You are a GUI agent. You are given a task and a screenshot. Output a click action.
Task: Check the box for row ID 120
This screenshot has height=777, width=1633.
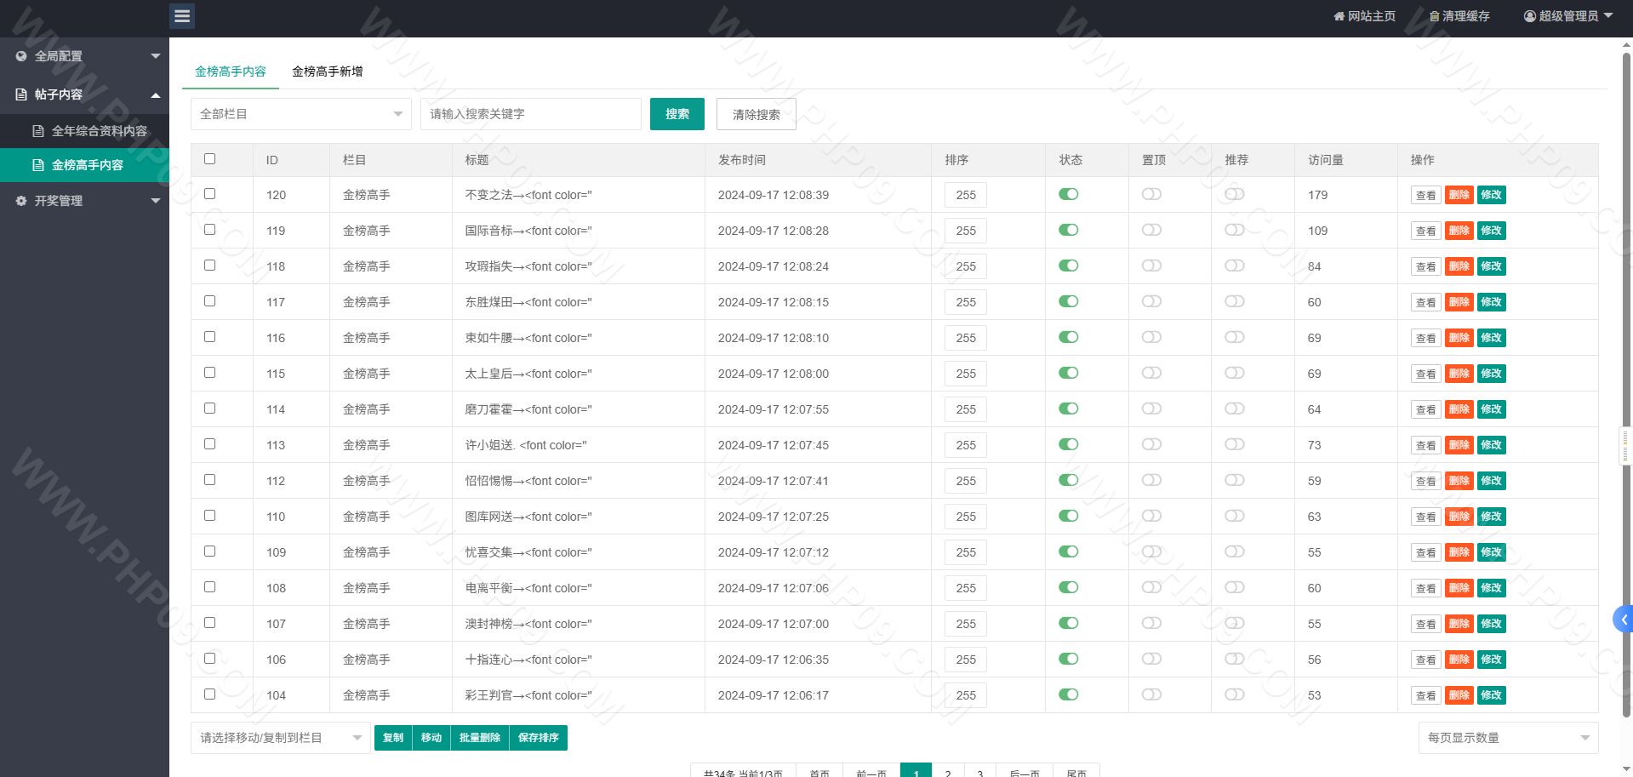click(x=210, y=194)
